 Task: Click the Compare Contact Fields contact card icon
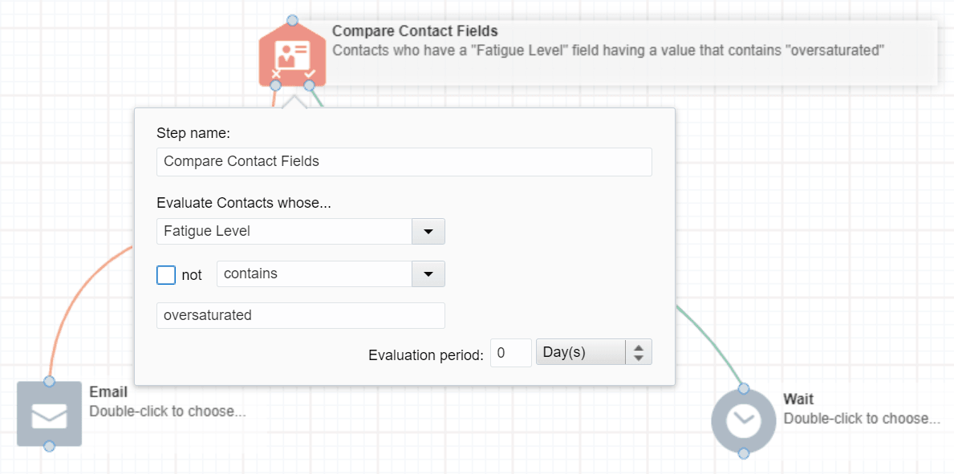[292, 53]
